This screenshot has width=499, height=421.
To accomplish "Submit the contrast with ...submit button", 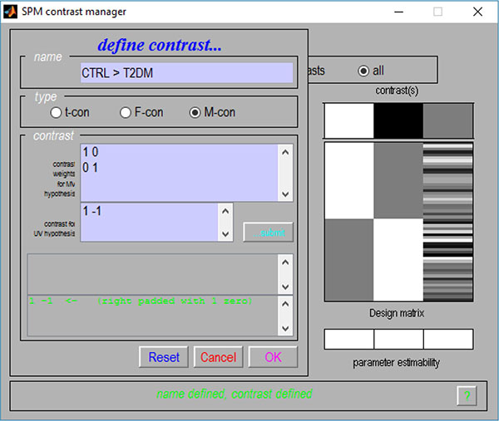I will 268,233.
